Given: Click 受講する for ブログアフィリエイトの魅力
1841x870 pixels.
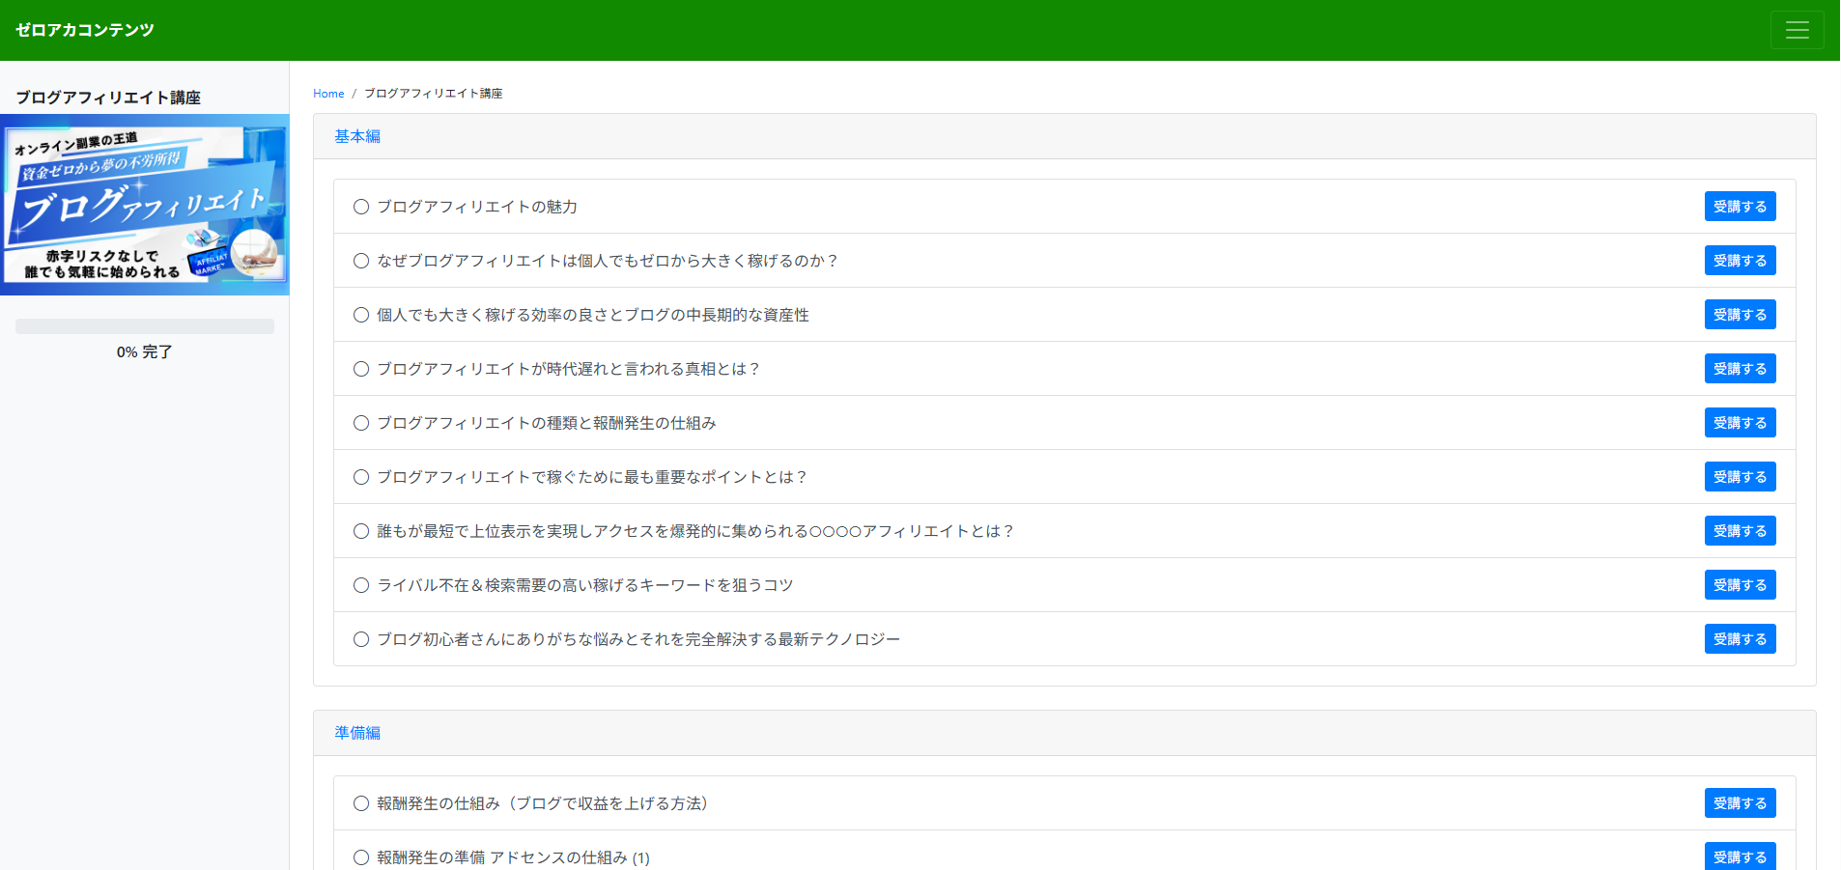Looking at the screenshot, I should click(1740, 206).
